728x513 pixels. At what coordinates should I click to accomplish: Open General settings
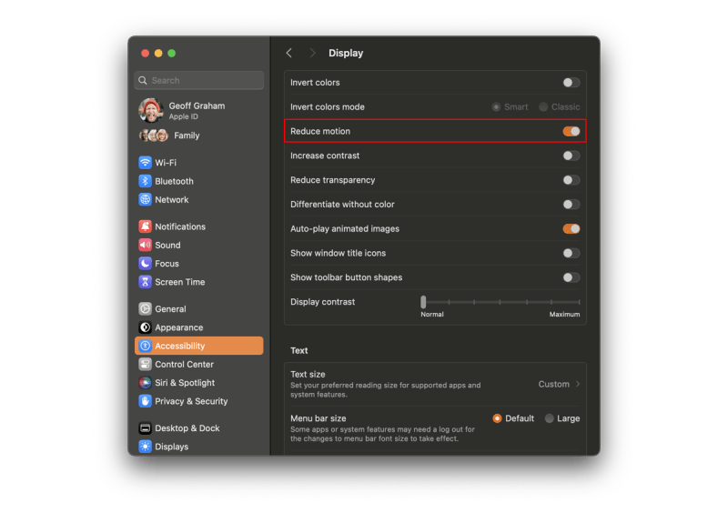198,308
